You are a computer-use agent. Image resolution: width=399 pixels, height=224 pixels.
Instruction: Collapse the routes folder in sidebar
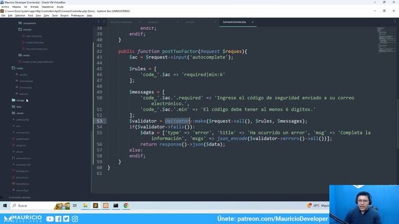17,68
